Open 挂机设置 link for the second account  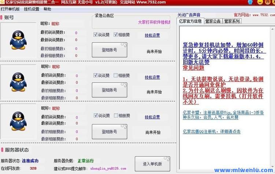point(152,77)
